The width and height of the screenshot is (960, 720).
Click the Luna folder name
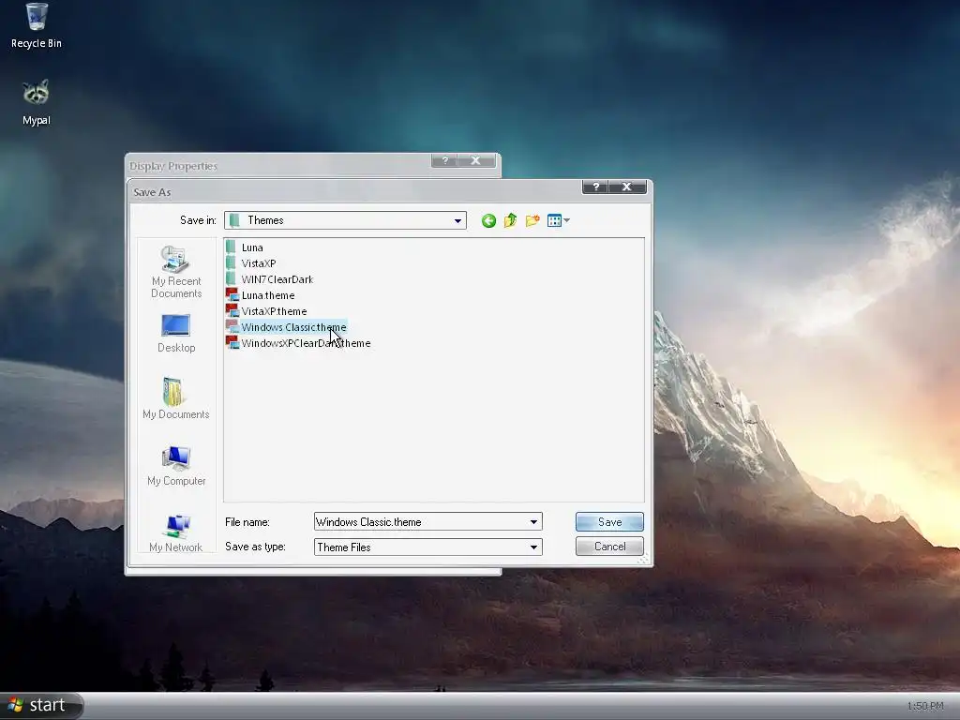point(252,247)
